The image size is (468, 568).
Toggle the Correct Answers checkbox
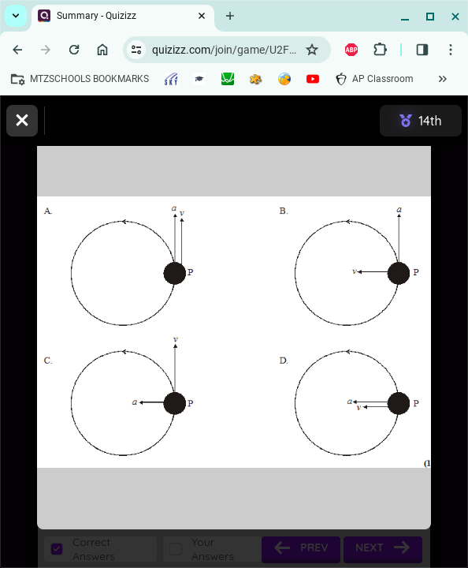click(x=57, y=549)
